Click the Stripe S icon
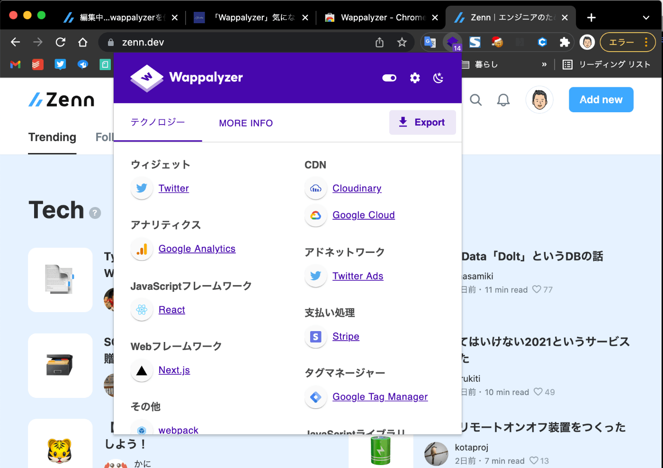The image size is (663, 468). point(316,337)
